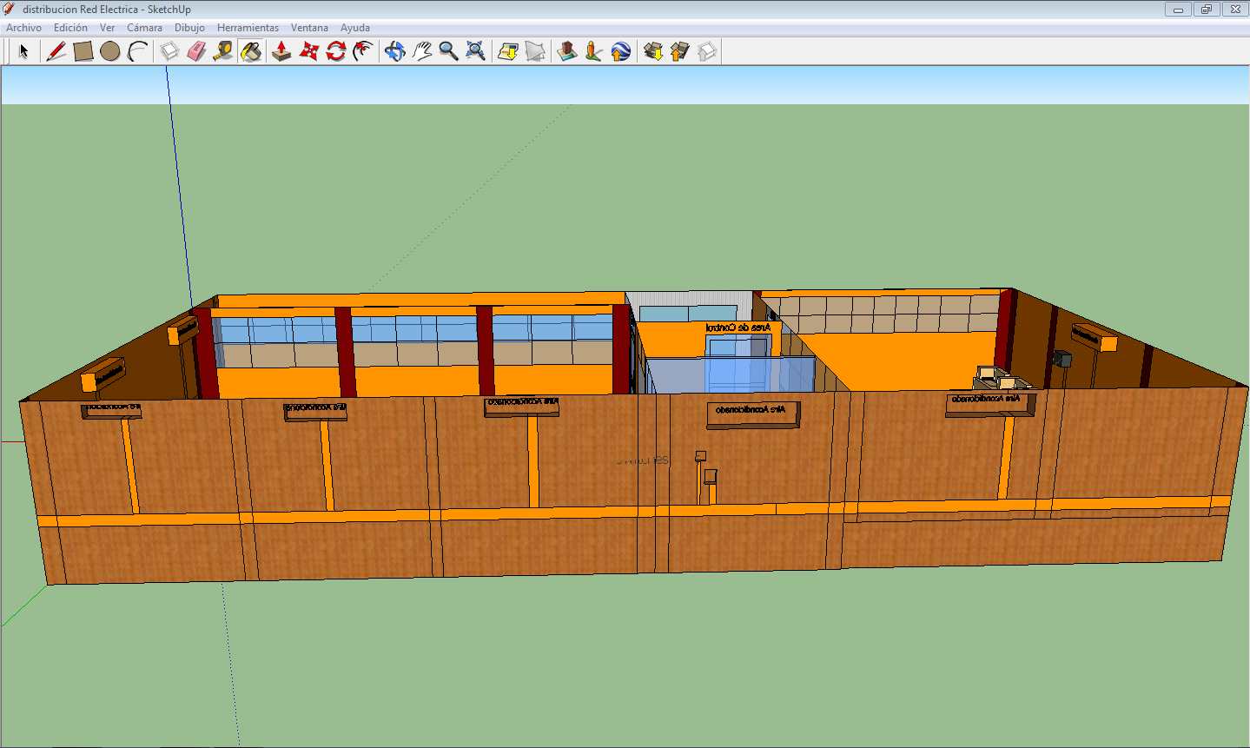The width and height of the screenshot is (1250, 748).
Task: Open the Paint Bucket materials tool
Action: (x=250, y=50)
